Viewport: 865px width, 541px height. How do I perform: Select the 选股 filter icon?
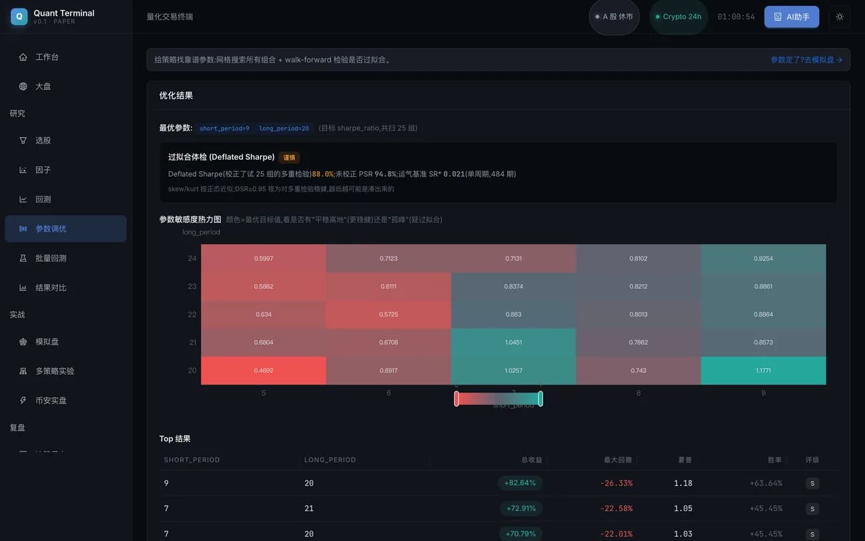click(x=23, y=140)
